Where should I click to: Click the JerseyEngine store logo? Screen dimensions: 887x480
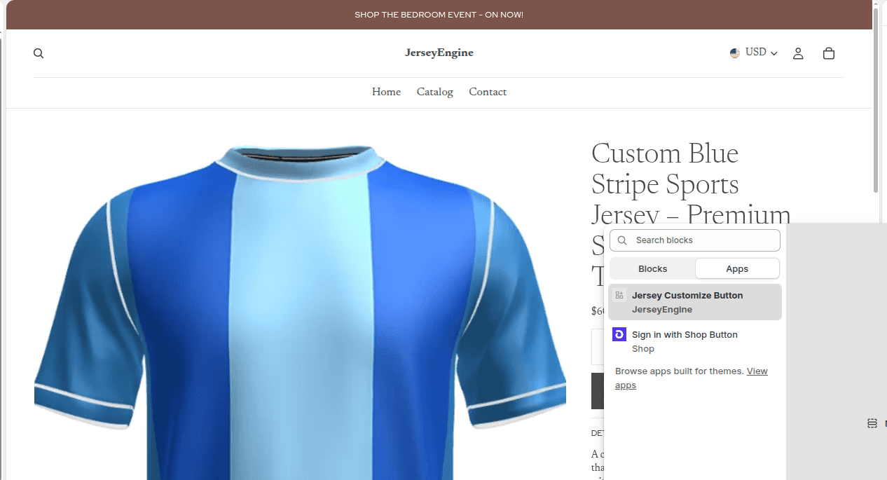click(x=439, y=53)
